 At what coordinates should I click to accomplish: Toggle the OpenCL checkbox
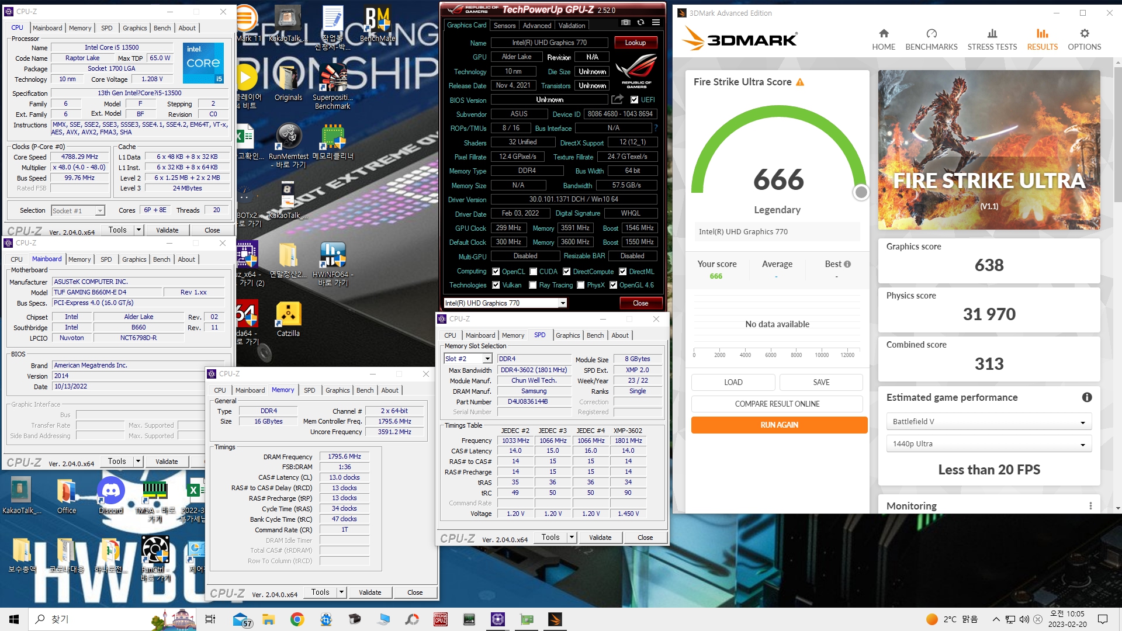click(496, 272)
